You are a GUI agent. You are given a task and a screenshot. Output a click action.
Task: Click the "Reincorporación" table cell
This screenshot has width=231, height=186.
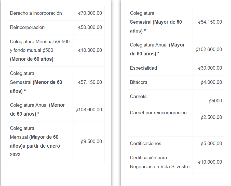[x=27, y=27]
